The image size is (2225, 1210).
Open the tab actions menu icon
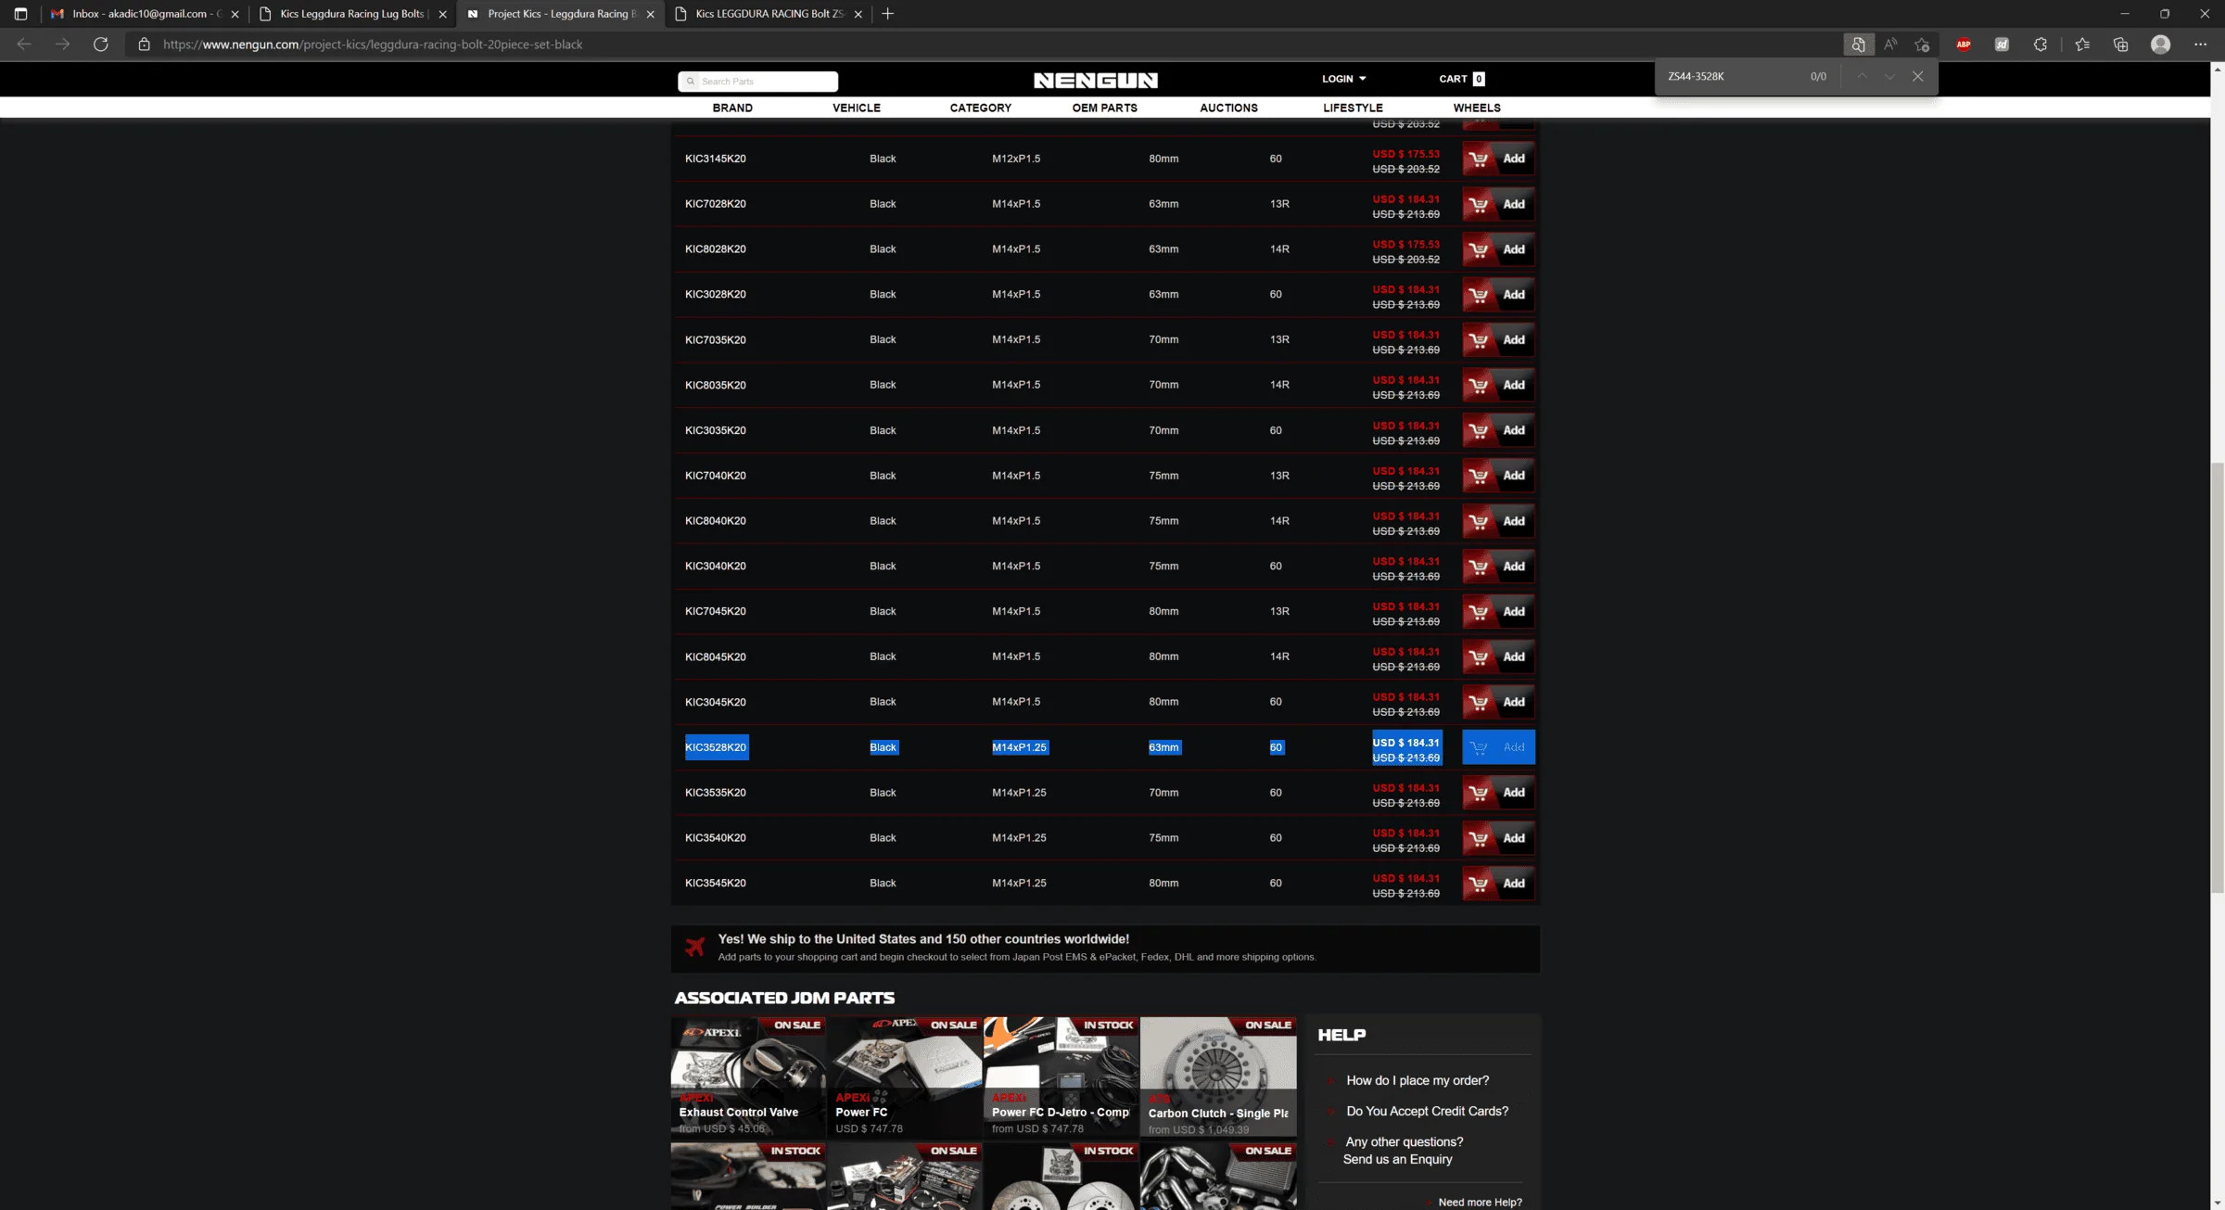pos(20,13)
